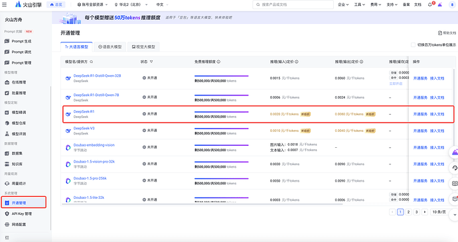This screenshot has height=242, width=458.
Task: Go to page 3 in the pagination
Action: (x=417, y=212)
